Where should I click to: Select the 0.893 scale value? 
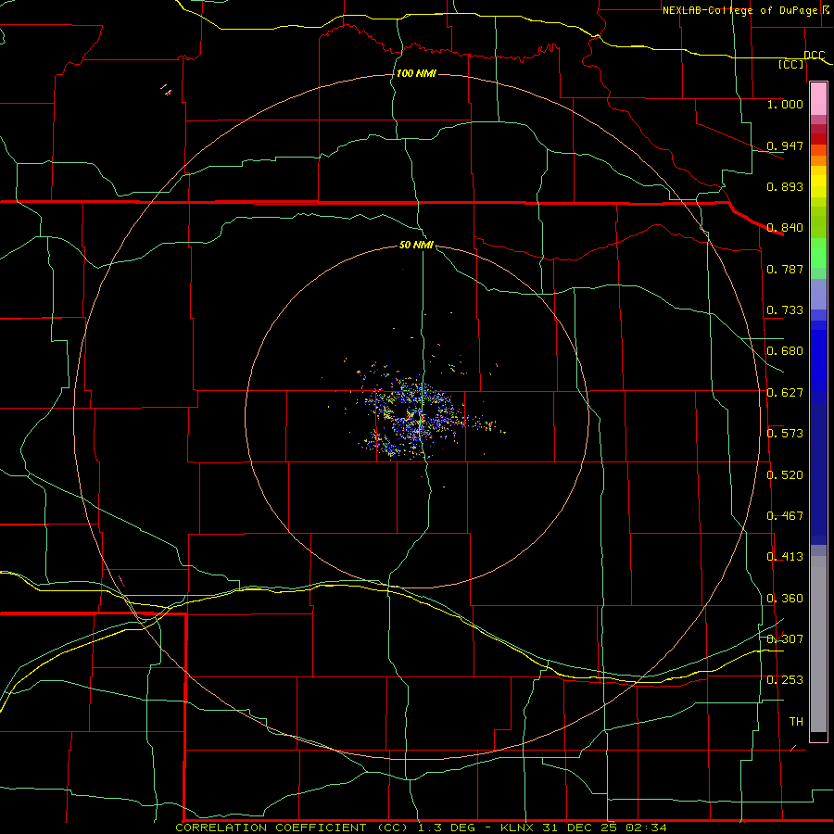(785, 186)
